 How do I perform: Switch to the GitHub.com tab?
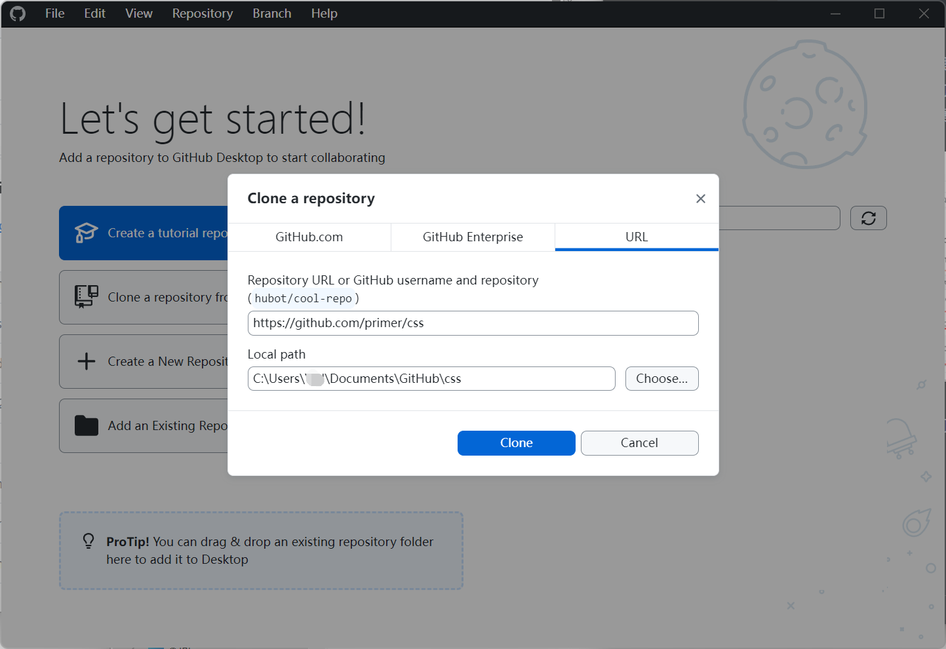tap(309, 237)
